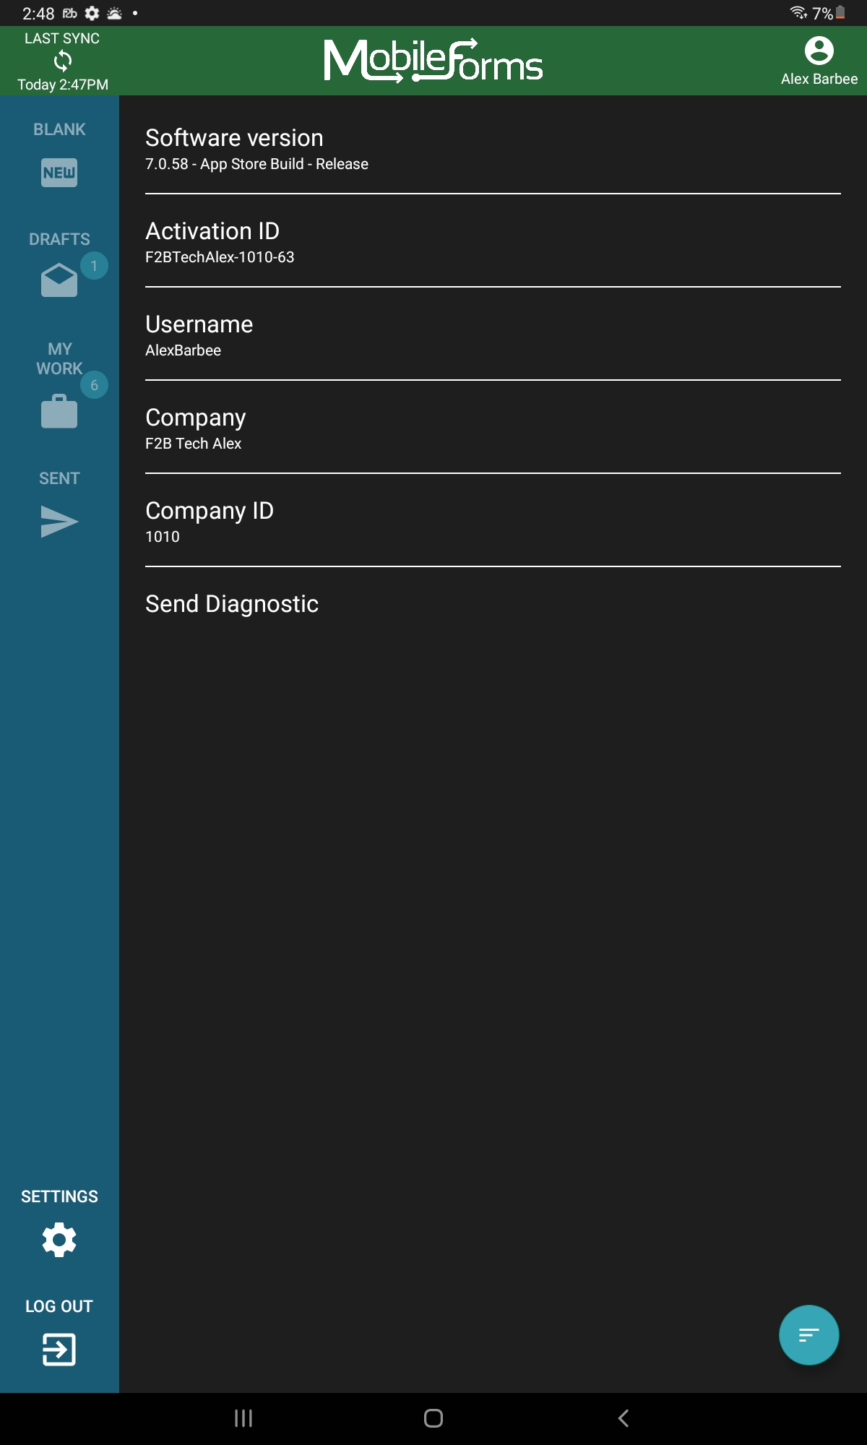Tap the 1010 company ID value
The width and height of the screenshot is (867, 1445).
coord(163,537)
